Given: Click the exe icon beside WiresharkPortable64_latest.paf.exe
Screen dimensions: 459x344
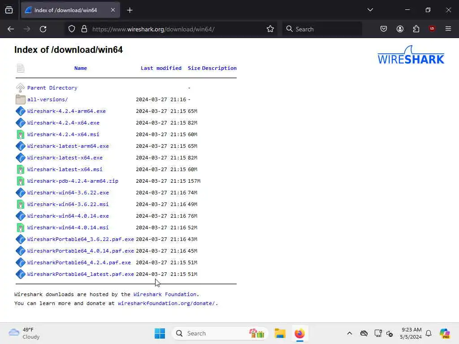Looking at the screenshot, I should pyautogui.click(x=21, y=274).
